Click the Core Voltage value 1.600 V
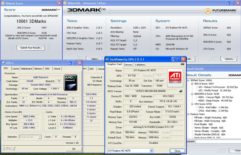Image resolution: width=241 pixels, height=155 pixels. pos(55,89)
